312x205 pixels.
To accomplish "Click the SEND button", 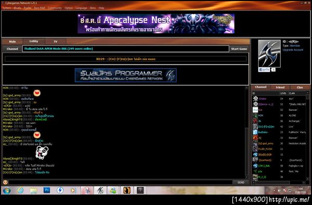I will pos(241,182).
